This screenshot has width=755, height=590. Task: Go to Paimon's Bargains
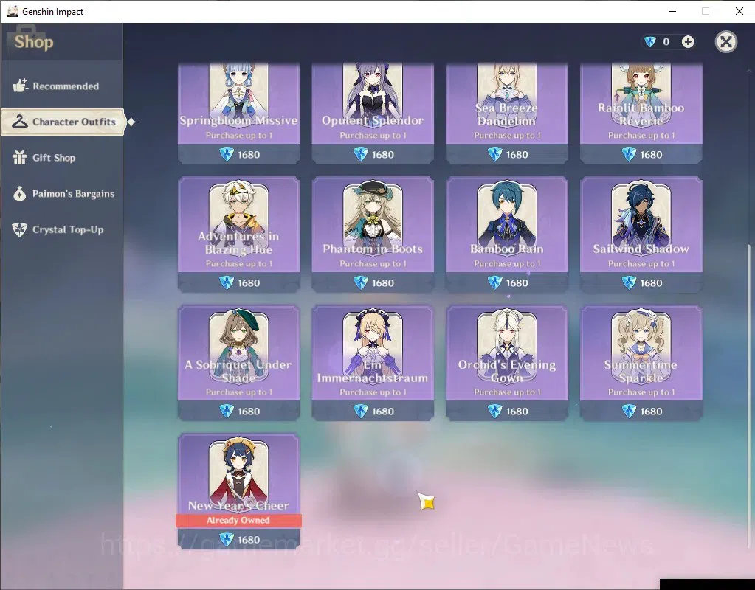(62, 194)
